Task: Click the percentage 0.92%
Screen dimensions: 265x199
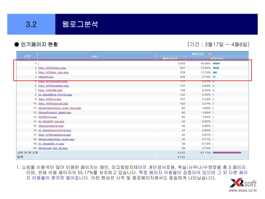Action: (206, 121)
